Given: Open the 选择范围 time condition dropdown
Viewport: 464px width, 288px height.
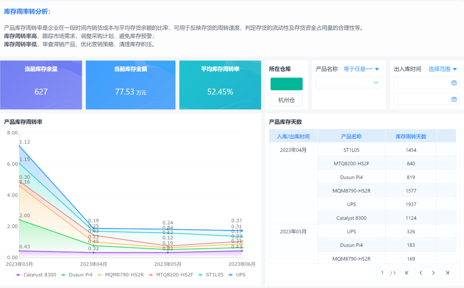Looking at the screenshot, I should (x=443, y=69).
